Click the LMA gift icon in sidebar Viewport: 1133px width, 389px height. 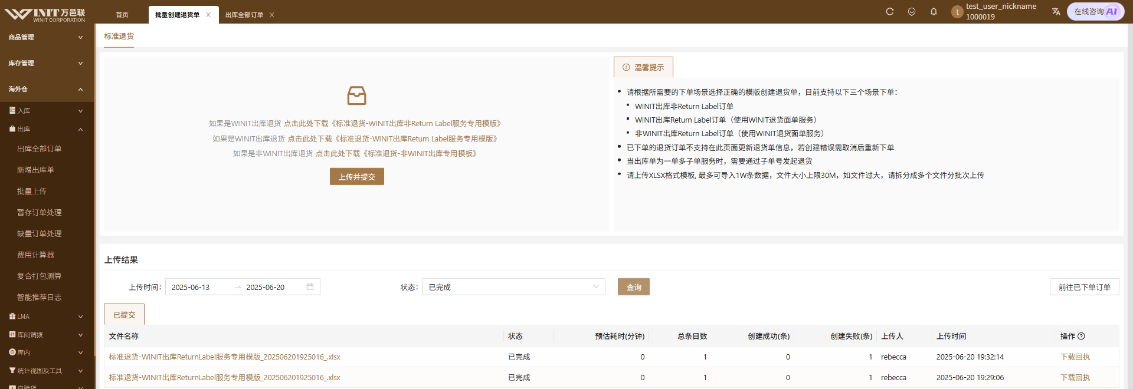[12, 316]
